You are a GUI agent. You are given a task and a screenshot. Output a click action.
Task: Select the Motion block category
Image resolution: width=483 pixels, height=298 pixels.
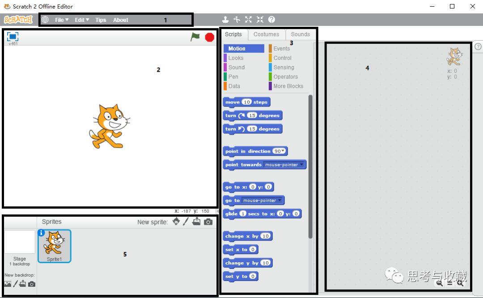pos(244,48)
